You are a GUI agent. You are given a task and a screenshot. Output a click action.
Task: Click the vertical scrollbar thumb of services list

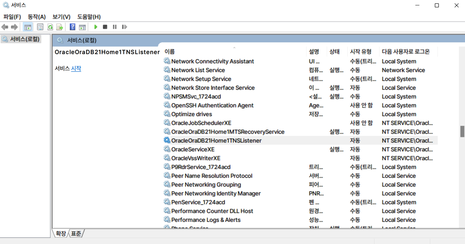462,131
